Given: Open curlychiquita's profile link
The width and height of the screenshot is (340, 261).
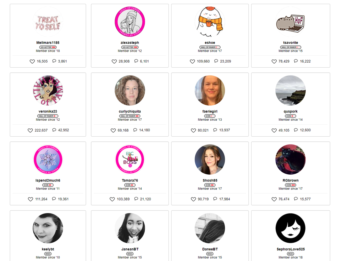Looking at the screenshot, I should pyautogui.click(x=130, y=111).
